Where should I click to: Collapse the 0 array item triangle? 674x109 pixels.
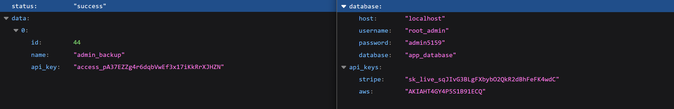16,31
